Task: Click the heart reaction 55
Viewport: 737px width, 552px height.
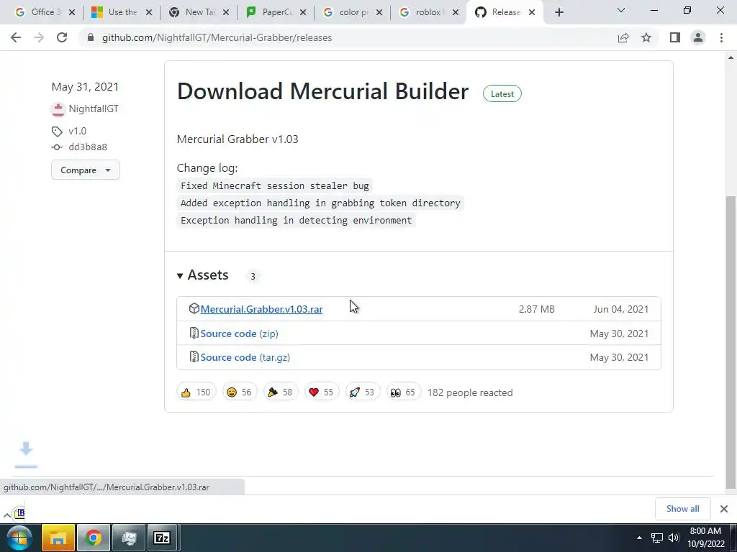Action: [322, 392]
